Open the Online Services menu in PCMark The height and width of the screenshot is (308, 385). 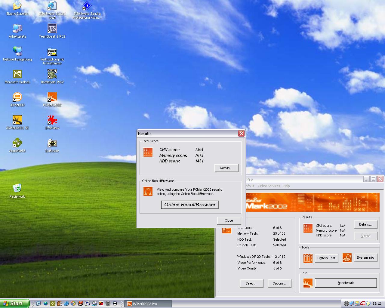269,186
